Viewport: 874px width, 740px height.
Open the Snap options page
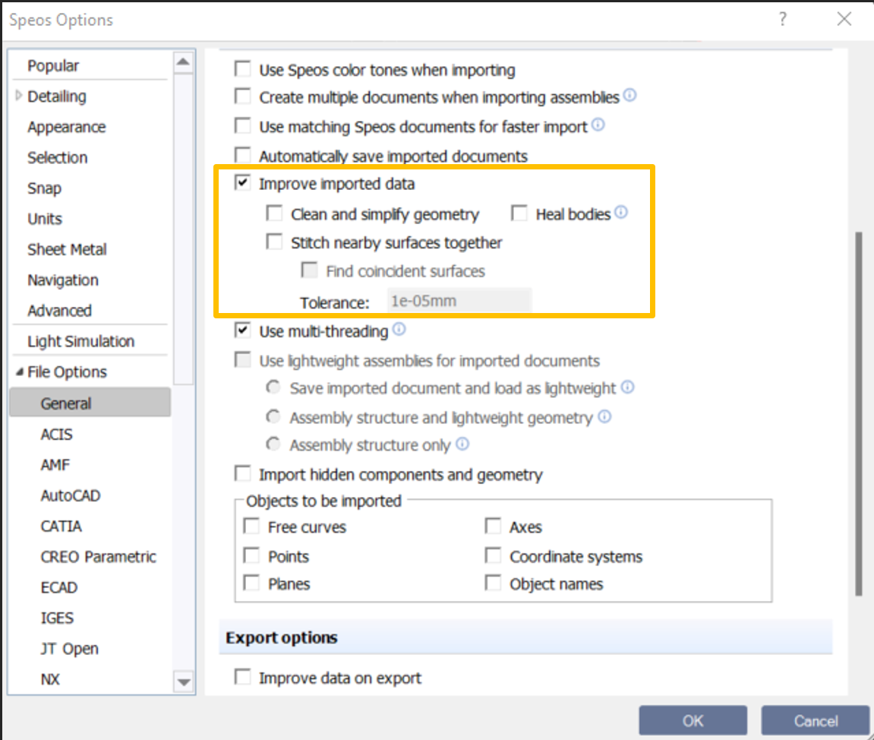45,188
